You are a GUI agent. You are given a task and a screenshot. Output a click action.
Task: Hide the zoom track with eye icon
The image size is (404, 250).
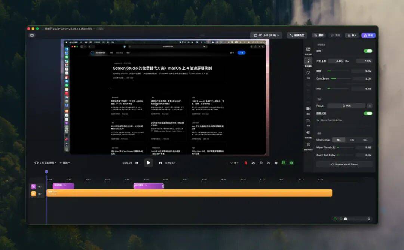click(x=40, y=186)
